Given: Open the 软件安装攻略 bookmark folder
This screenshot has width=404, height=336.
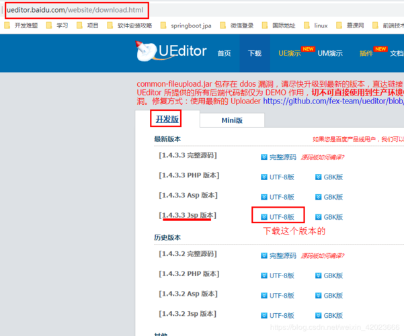Looking at the screenshot, I should pos(129,26).
